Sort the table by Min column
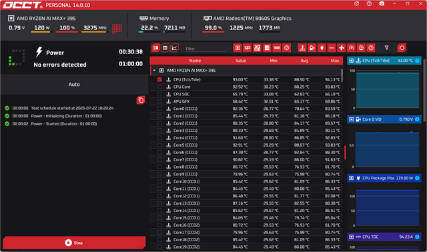 [274, 61]
